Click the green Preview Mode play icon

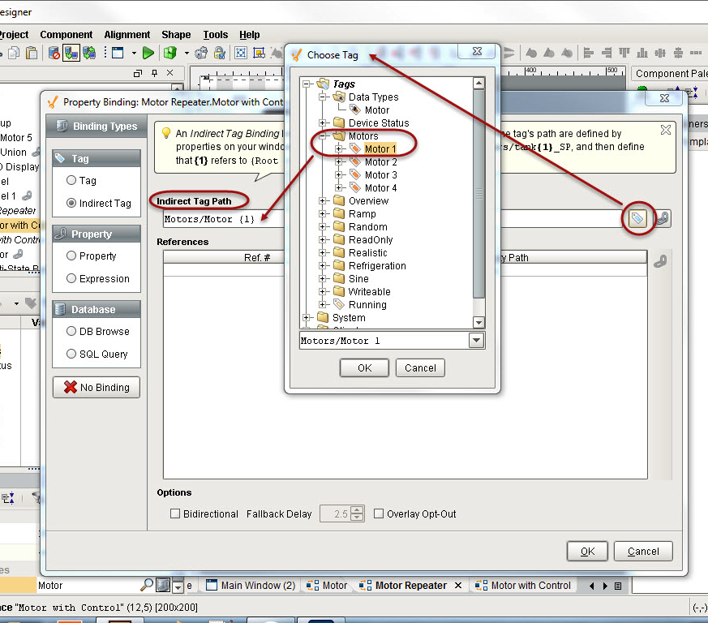(x=148, y=53)
